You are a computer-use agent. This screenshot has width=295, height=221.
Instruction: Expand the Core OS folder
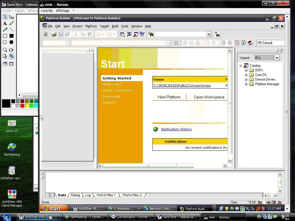[x=246, y=75]
